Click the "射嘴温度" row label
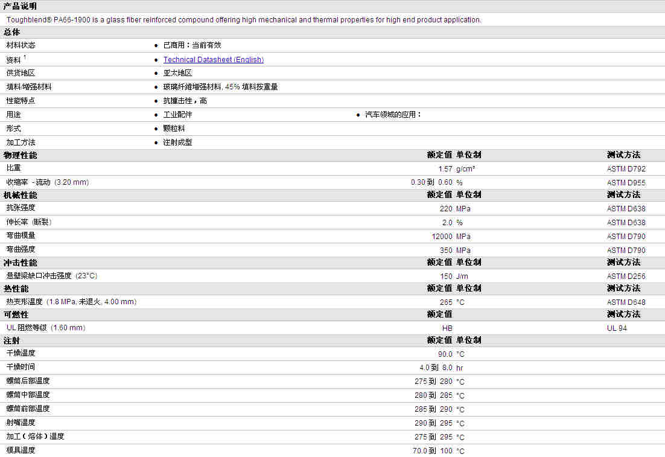 click(21, 423)
